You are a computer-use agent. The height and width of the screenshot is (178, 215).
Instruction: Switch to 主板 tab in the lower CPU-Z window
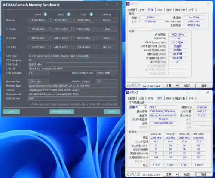tap(141, 98)
